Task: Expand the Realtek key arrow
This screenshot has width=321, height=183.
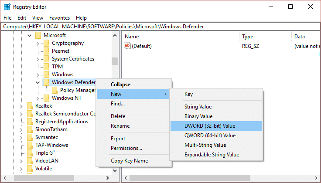Action: (x=21, y=106)
